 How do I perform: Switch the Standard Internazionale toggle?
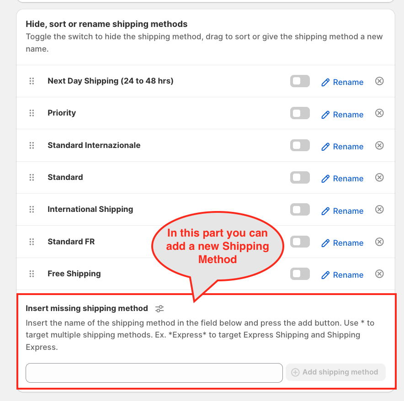point(300,145)
